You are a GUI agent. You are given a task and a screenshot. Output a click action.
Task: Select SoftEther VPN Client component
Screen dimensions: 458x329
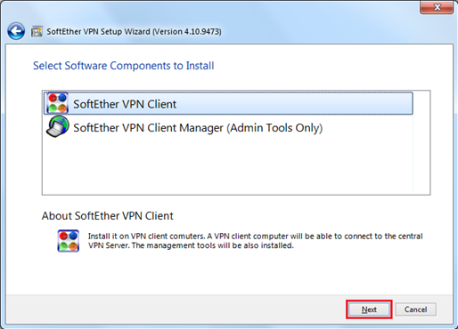[x=228, y=103]
